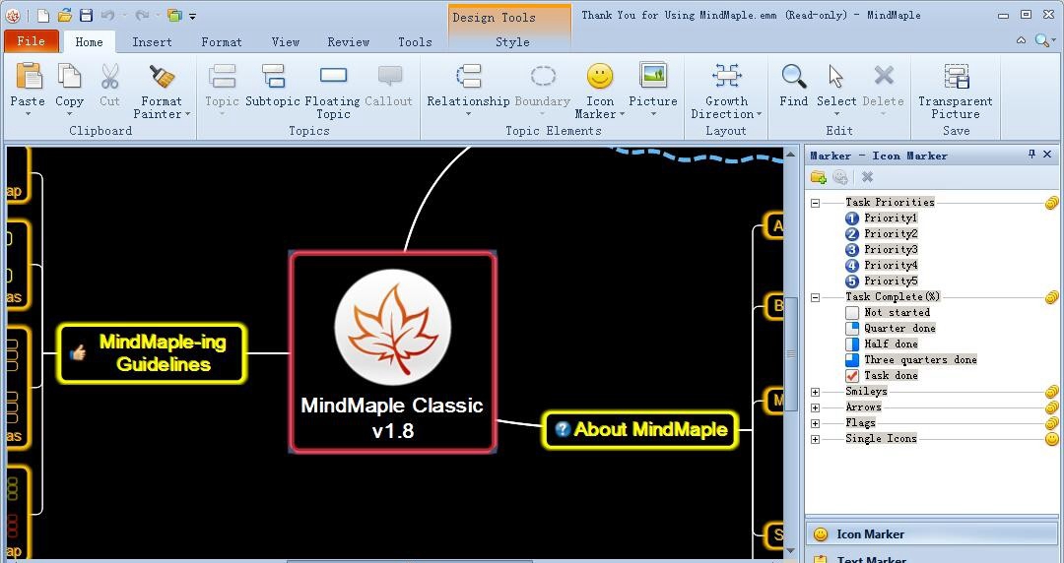
Task: Expand the Arrows marker group
Action: [815, 407]
